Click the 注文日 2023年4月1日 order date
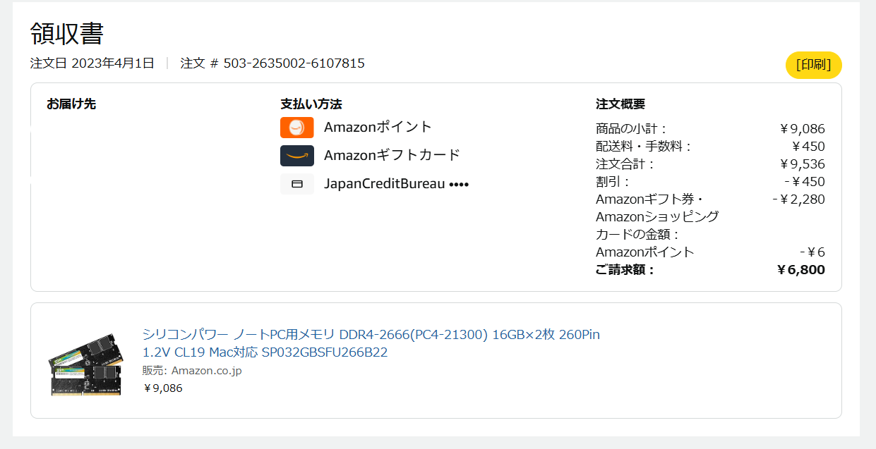Screen dimensions: 876x449 (92, 63)
